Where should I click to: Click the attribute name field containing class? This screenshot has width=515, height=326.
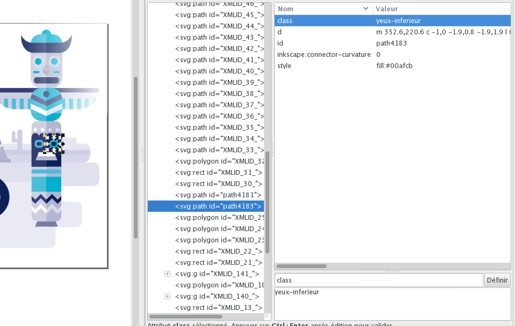tap(378, 280)
